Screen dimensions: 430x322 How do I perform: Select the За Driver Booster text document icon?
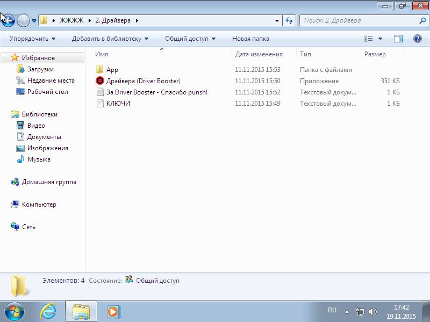coord(100,92)
